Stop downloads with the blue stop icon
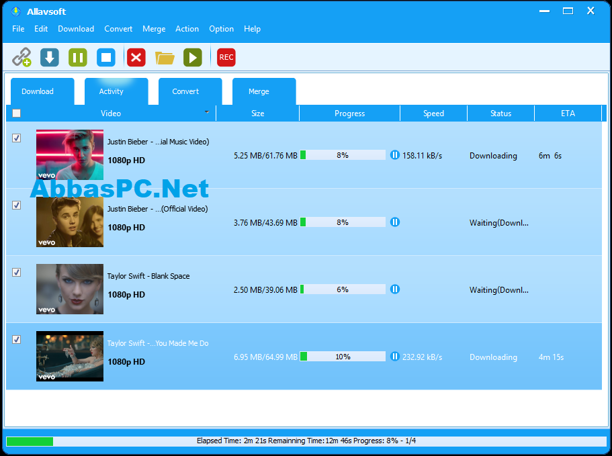This screenshot has height=456, width=612. click(x=106, y=57)
